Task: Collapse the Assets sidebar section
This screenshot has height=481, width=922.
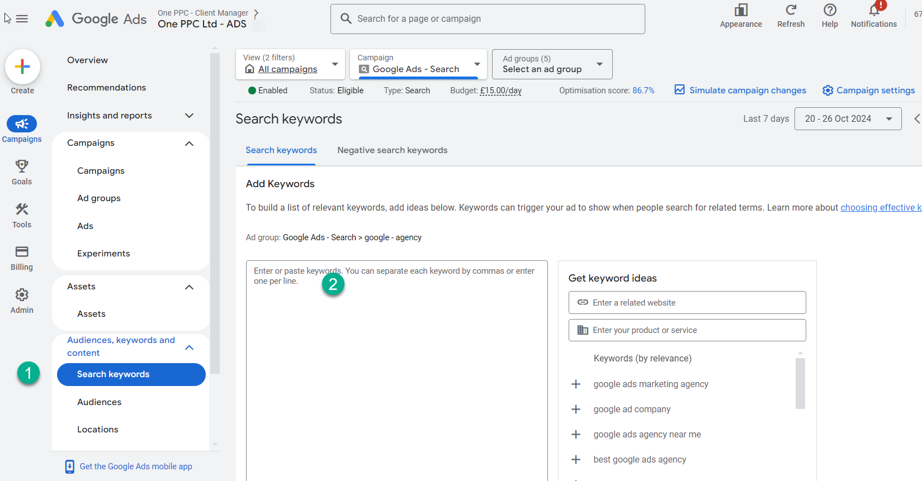Action: pos(189,287)
